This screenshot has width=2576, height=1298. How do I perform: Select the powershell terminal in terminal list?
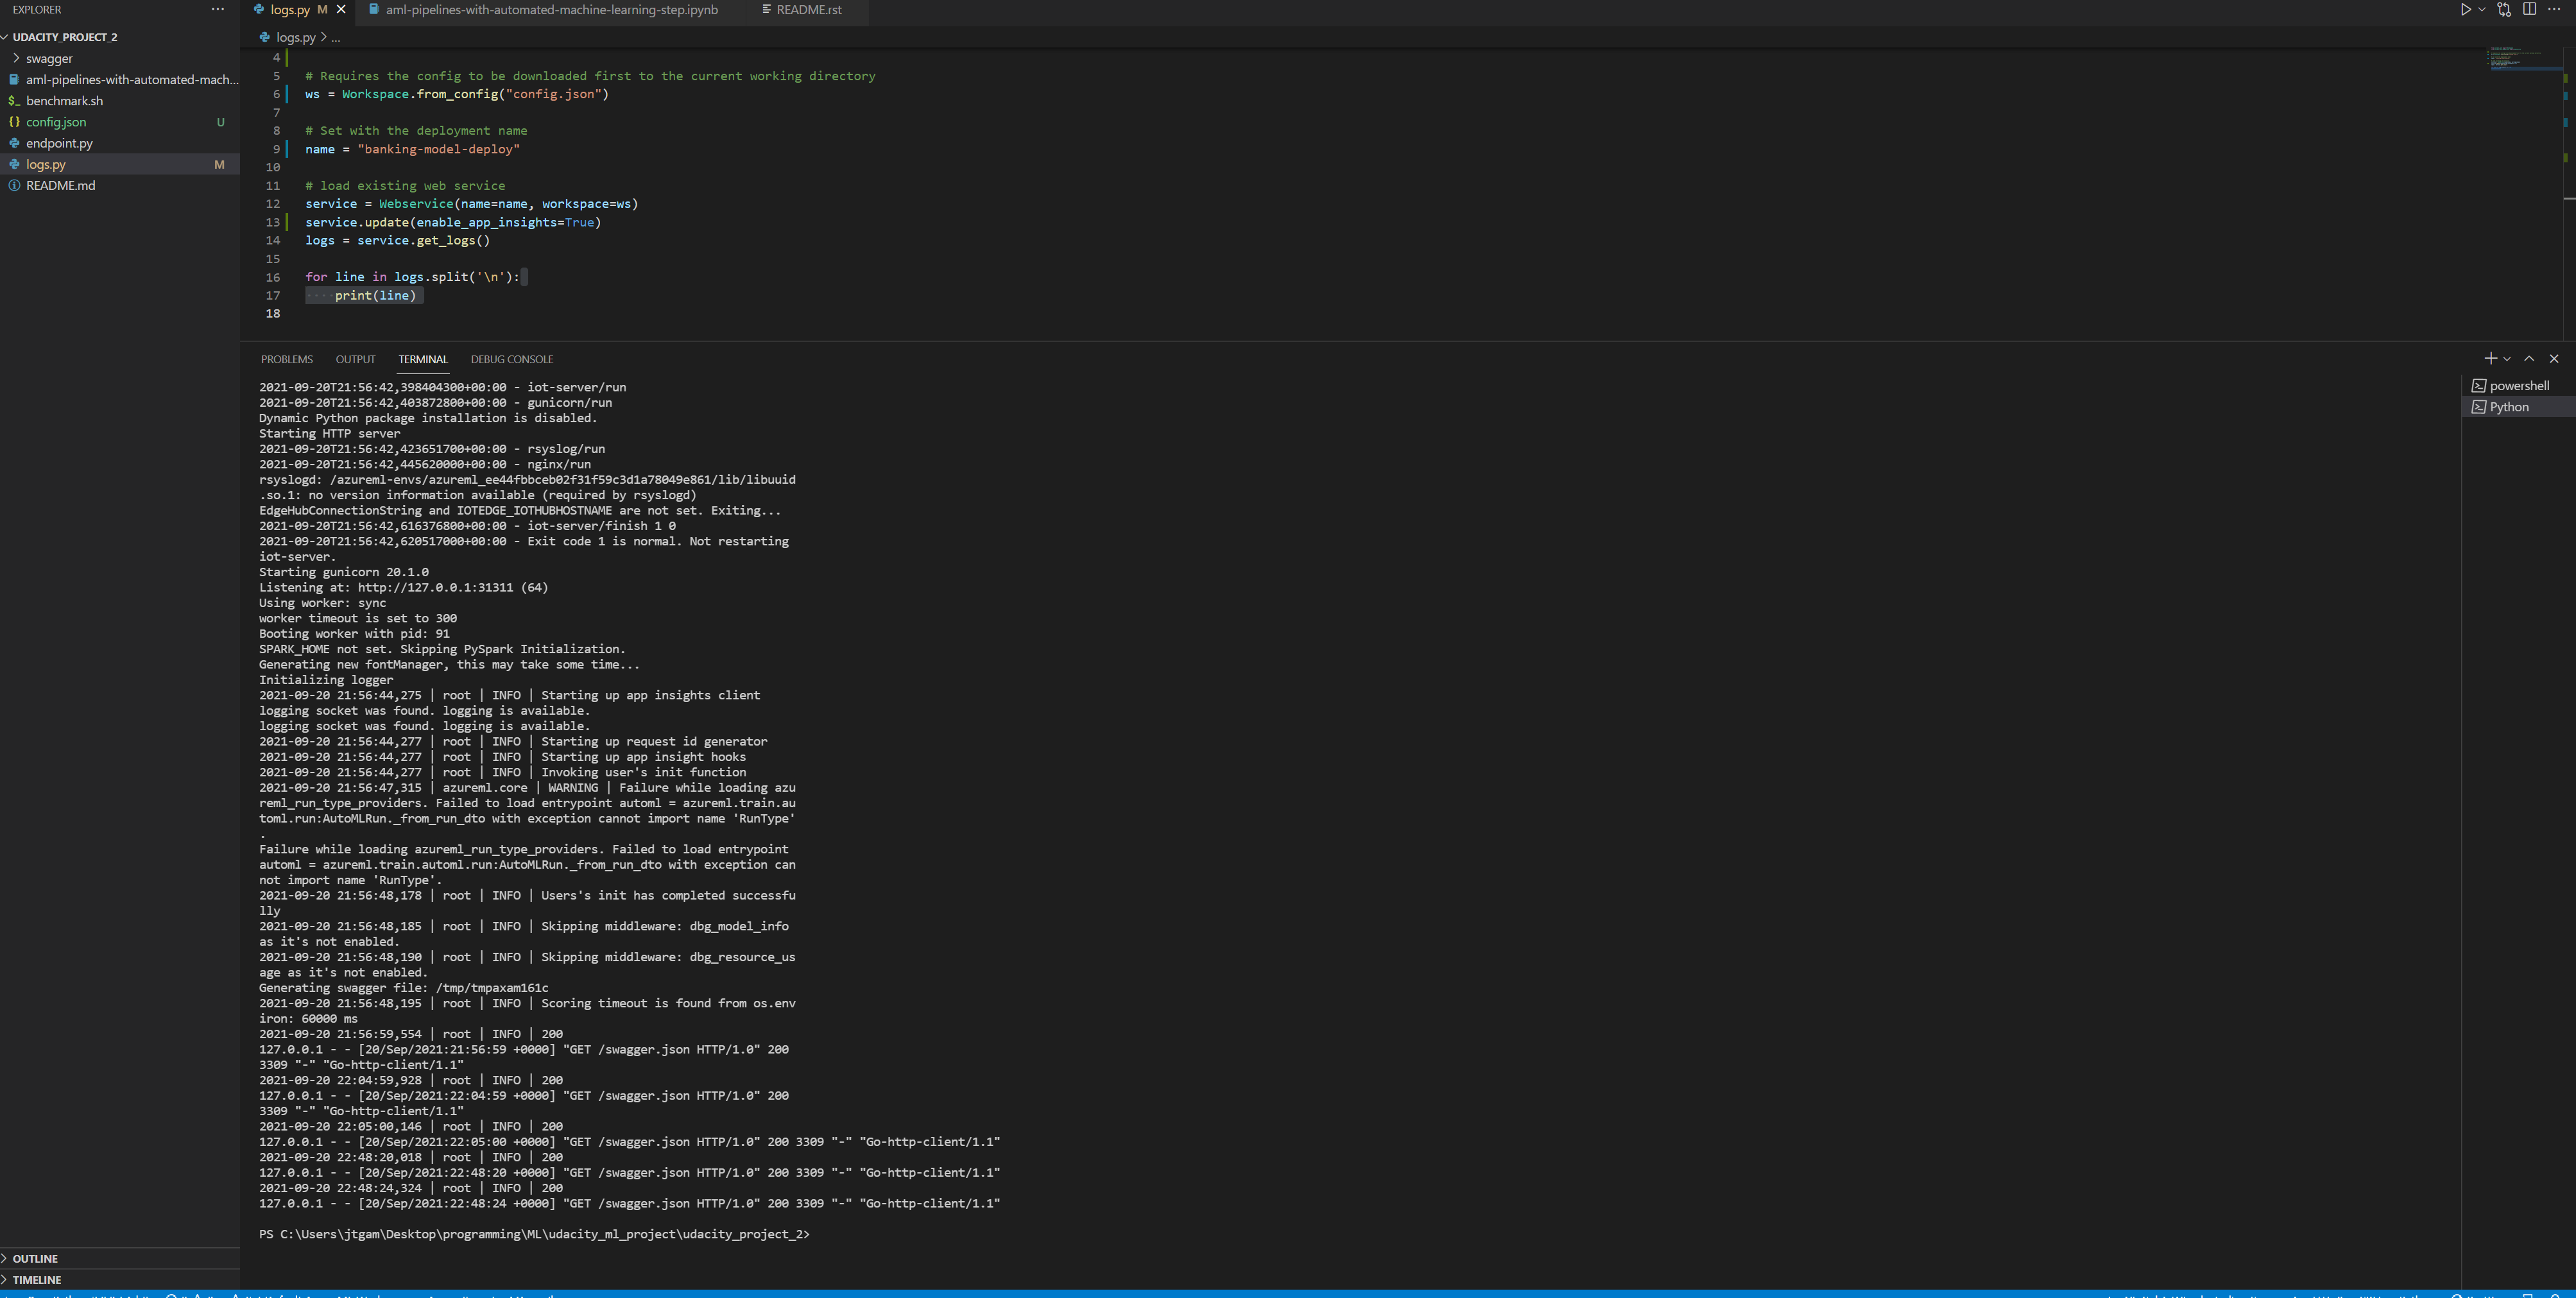point(2515,385)
